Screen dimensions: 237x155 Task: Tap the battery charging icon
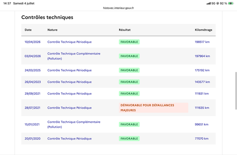pos(231,3)
